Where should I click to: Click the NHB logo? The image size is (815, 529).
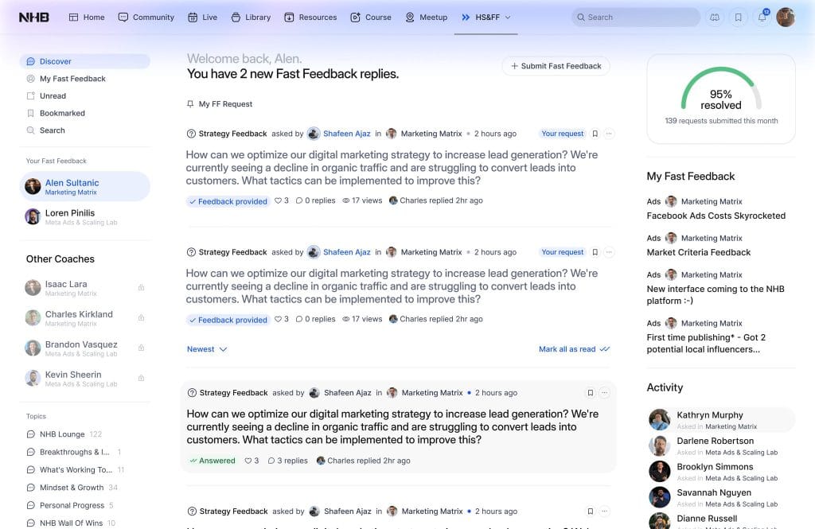tap(33, 17)
